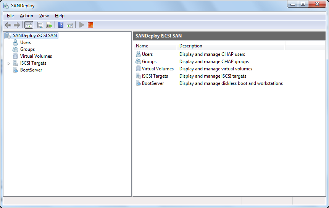Image resolution: width=329 pixels, height=208 pixels.
Task: Click the SANDeploy iSCSI SAN root node icon
Action: (8, 36)
